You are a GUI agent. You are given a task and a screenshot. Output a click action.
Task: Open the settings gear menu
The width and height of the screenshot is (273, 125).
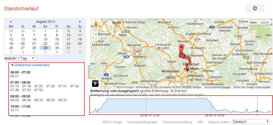click(255, 8)
